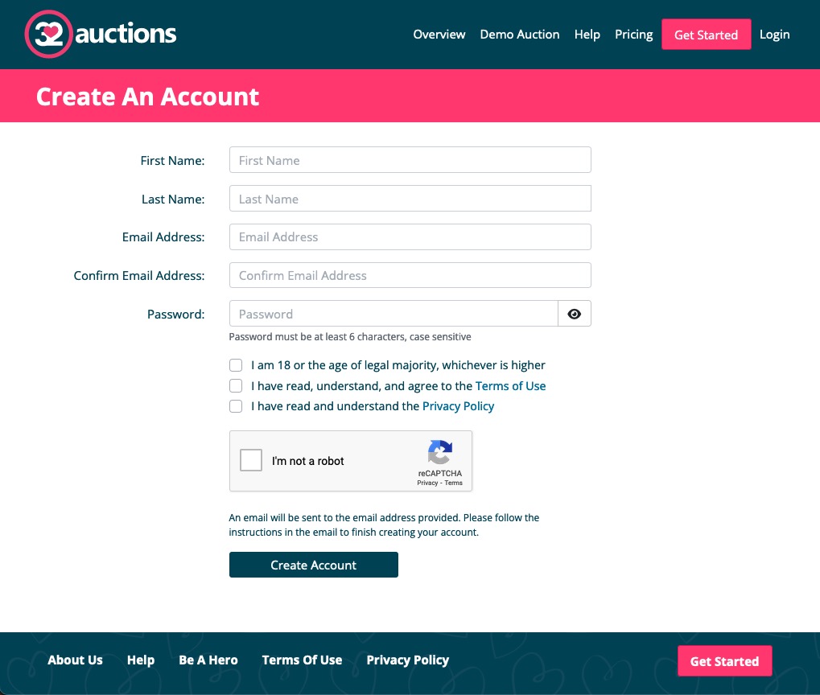Viewport: 820px width, 695px height.
Task: Agree to the Terms of Use checkbox
Action: pyautogui.click(x=236, y=386)
